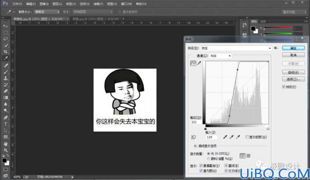Select the Path Selection tool

point(6,131)
